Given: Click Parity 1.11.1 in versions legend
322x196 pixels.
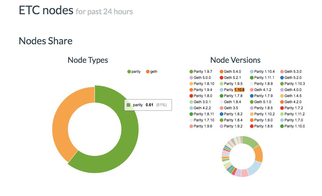Looking at the screenshot, I should [262, 78].
